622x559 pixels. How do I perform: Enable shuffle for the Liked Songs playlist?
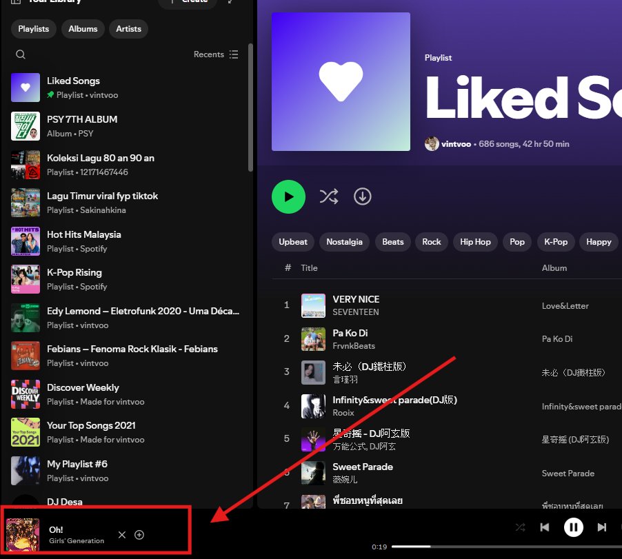329,196
